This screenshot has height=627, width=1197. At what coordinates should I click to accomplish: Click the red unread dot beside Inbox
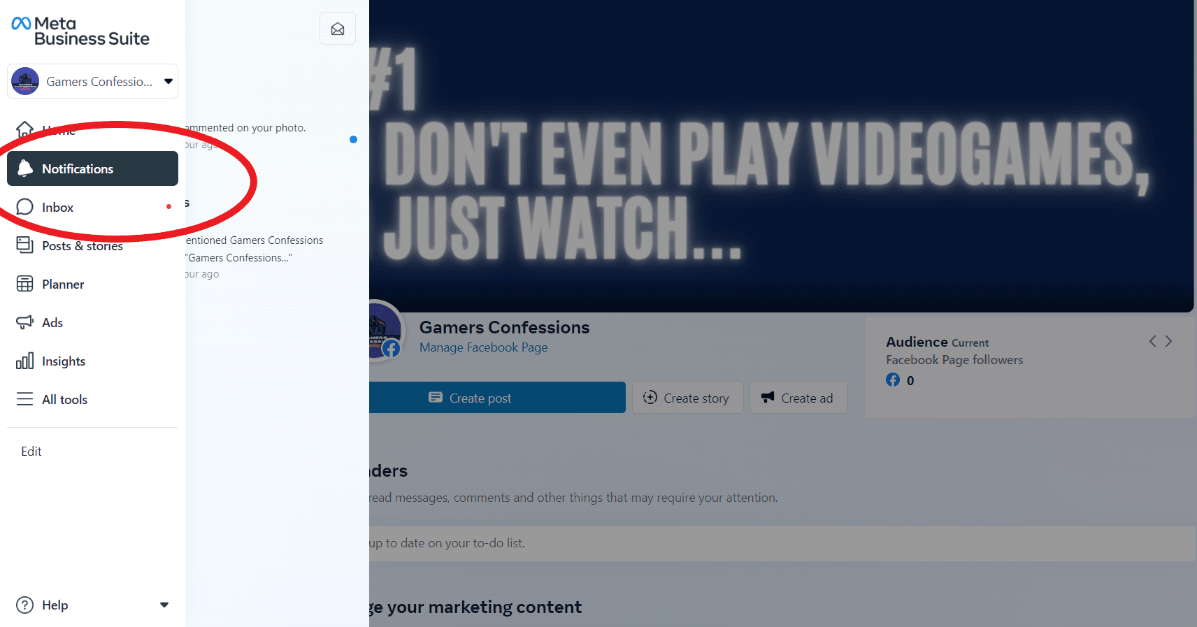169,207
